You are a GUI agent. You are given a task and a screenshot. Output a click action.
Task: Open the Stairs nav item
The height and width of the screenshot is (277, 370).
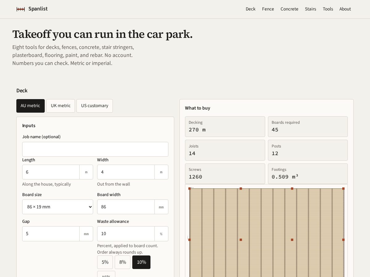(x=310, y=9)
